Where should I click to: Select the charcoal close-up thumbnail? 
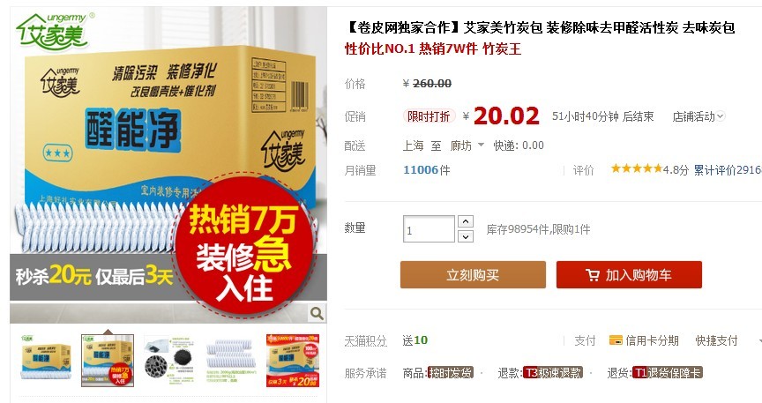168,360
